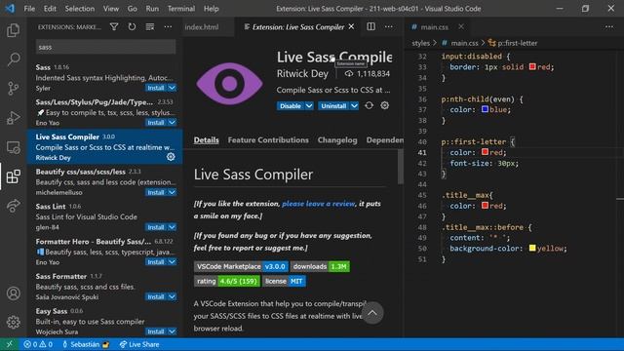Click the Uninstall button

[333, 106]
